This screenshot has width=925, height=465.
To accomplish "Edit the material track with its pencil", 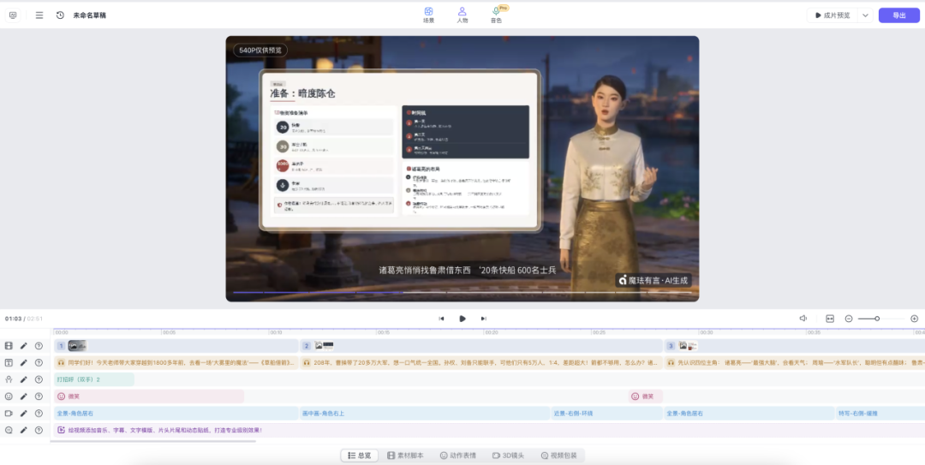I will click(x=24, y=346).
